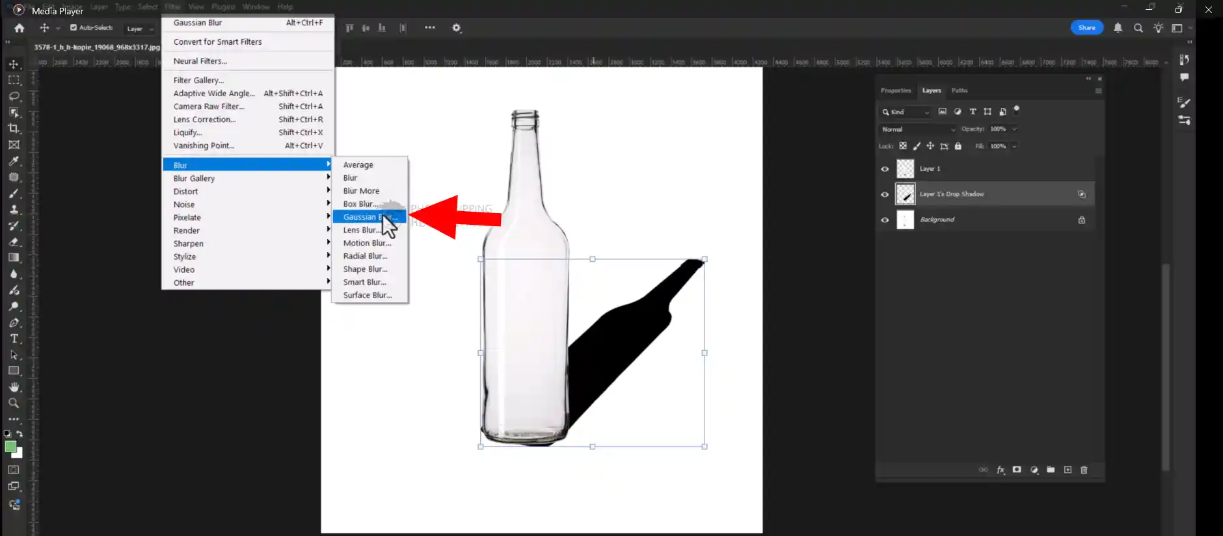
Task: Expand the Sharpen submenu
Action: pyautogui.click(x=247, y=244)
